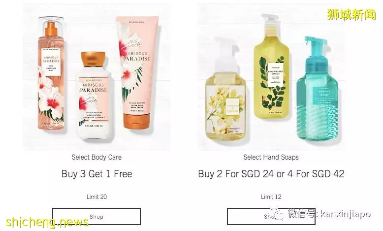
Task: Click the Limit 20 text
Action: point(96,197)
